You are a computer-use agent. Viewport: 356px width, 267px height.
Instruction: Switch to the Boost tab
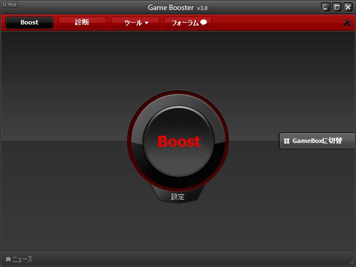tap(29, 22)
